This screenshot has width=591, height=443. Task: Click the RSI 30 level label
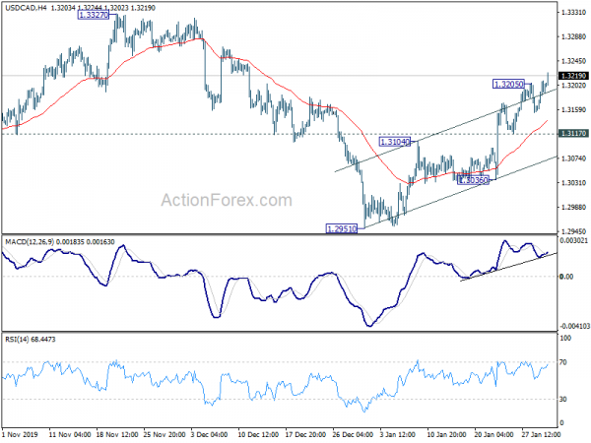(x=563, y=400)
